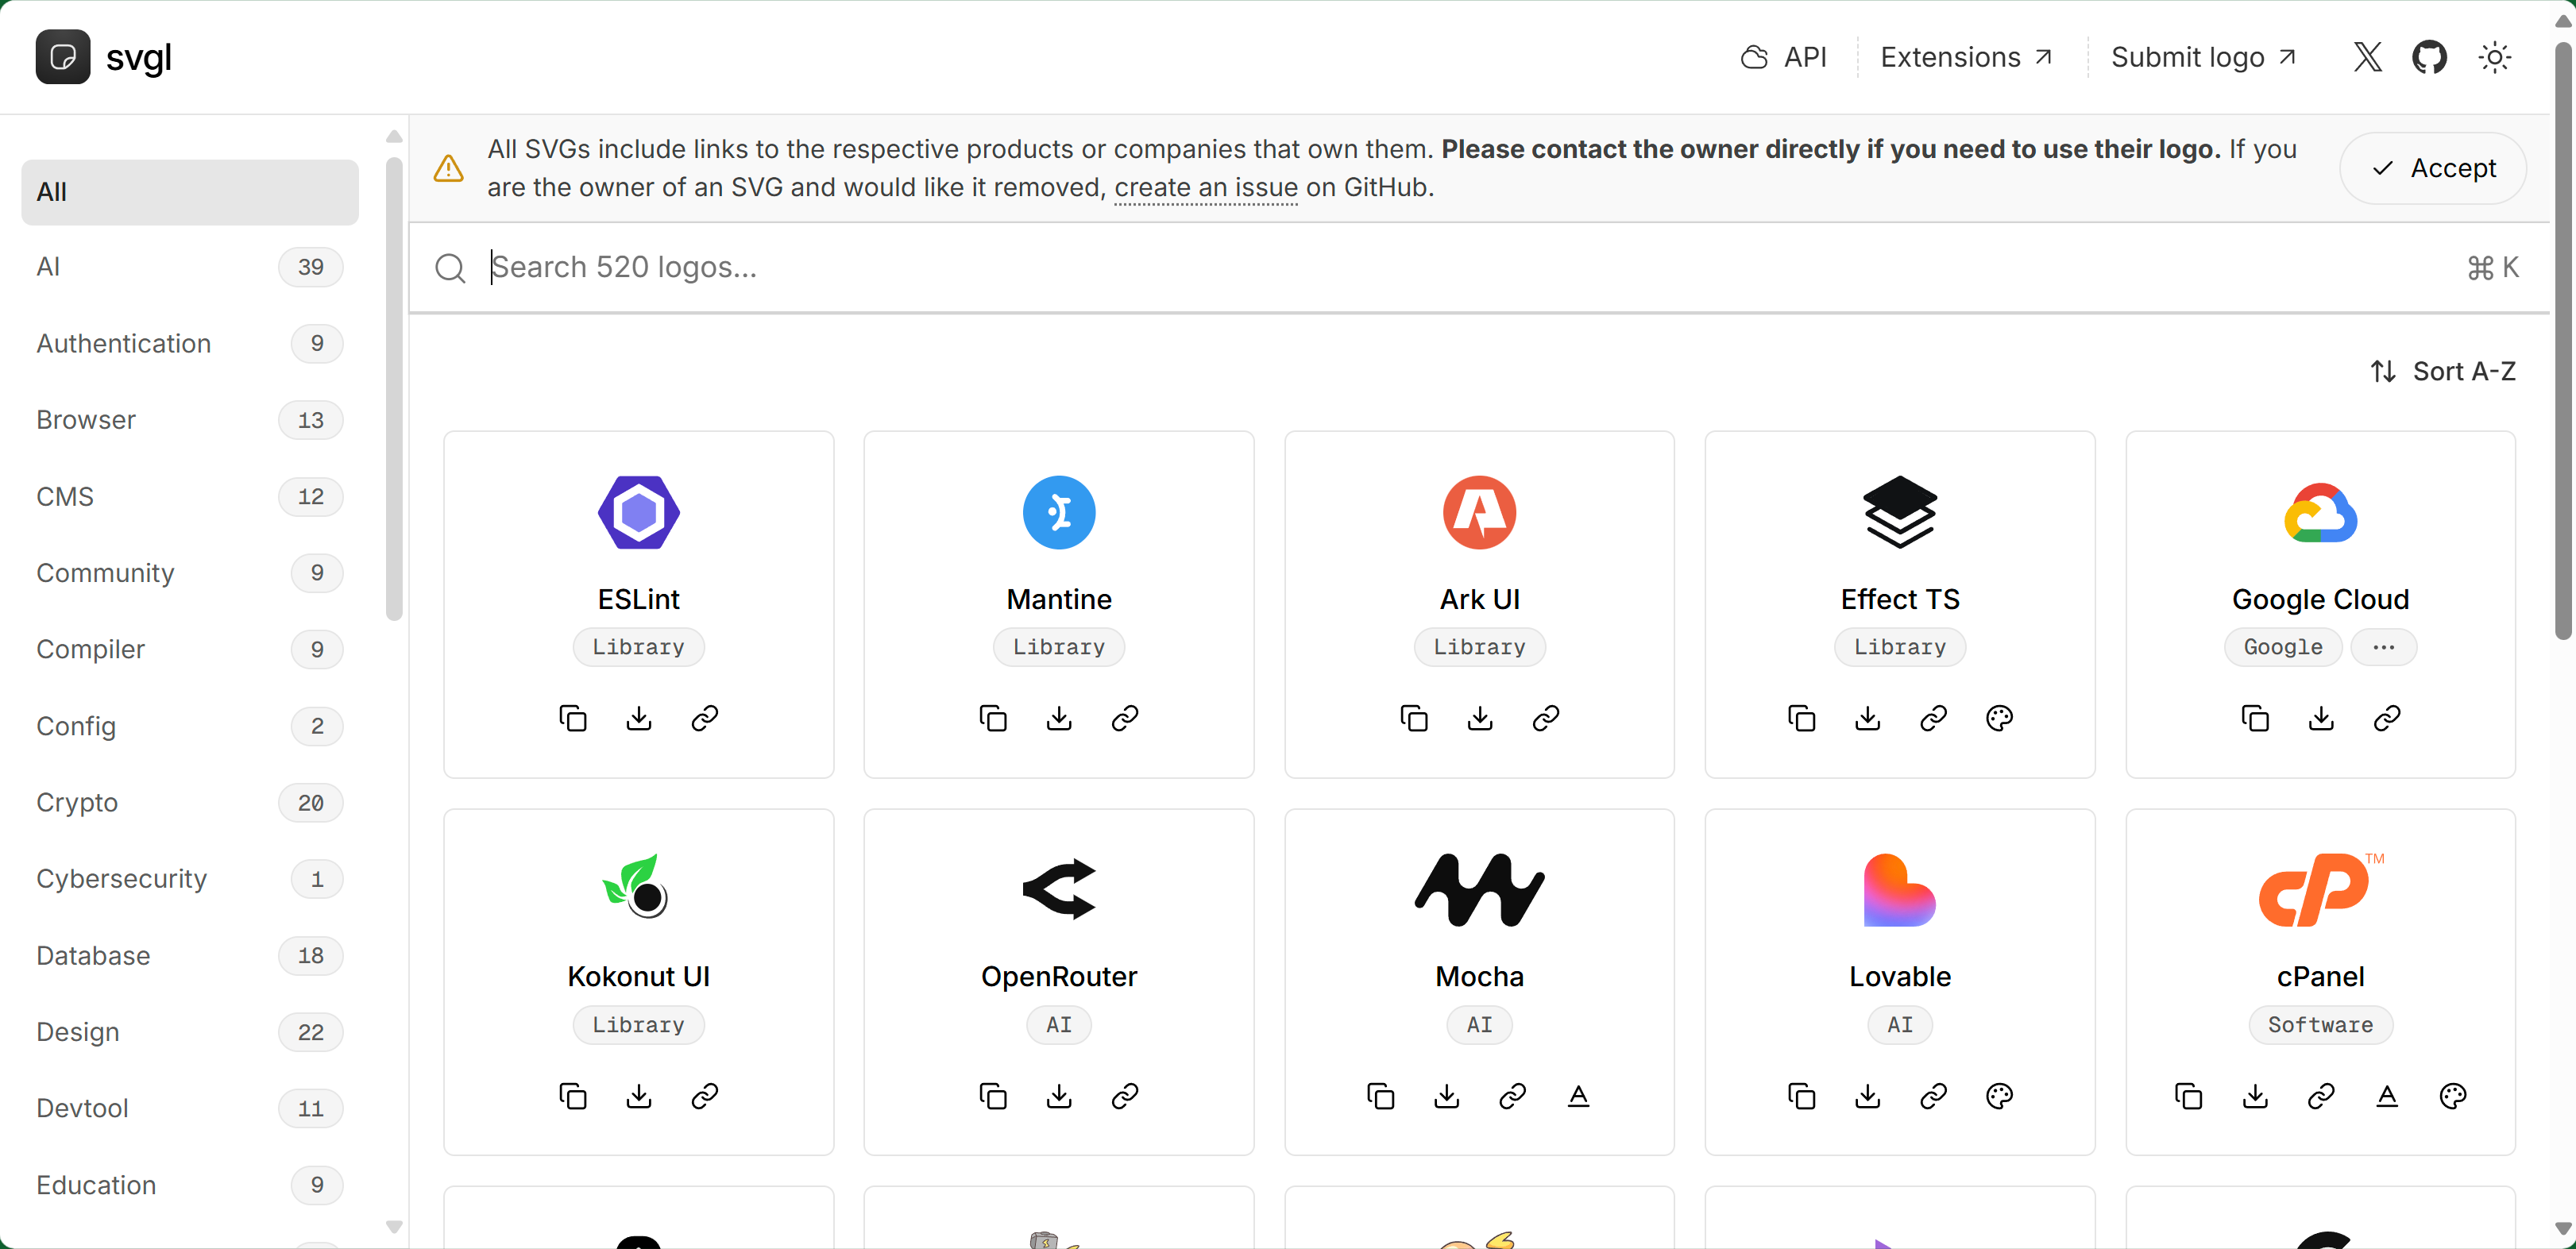This screenshot has height=1249, width=2576.
Task: Select the Database category
Action: [190, 955]
